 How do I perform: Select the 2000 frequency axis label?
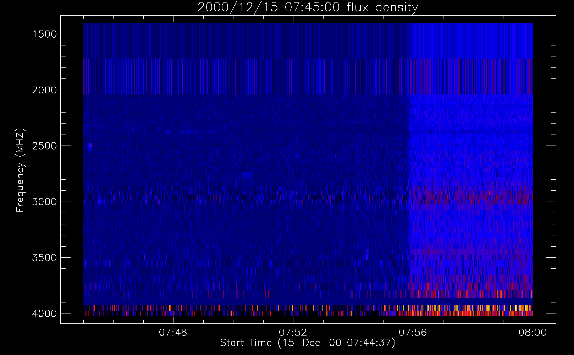(44, 90)
